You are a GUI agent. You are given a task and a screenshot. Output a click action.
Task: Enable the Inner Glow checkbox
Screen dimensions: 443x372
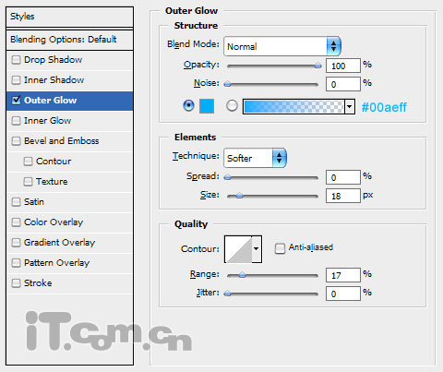(x=16, y=121)
